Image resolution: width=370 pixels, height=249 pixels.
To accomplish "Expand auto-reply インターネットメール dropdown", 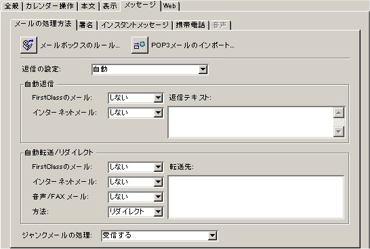I will pyautogui.click(x=136, y=113).
